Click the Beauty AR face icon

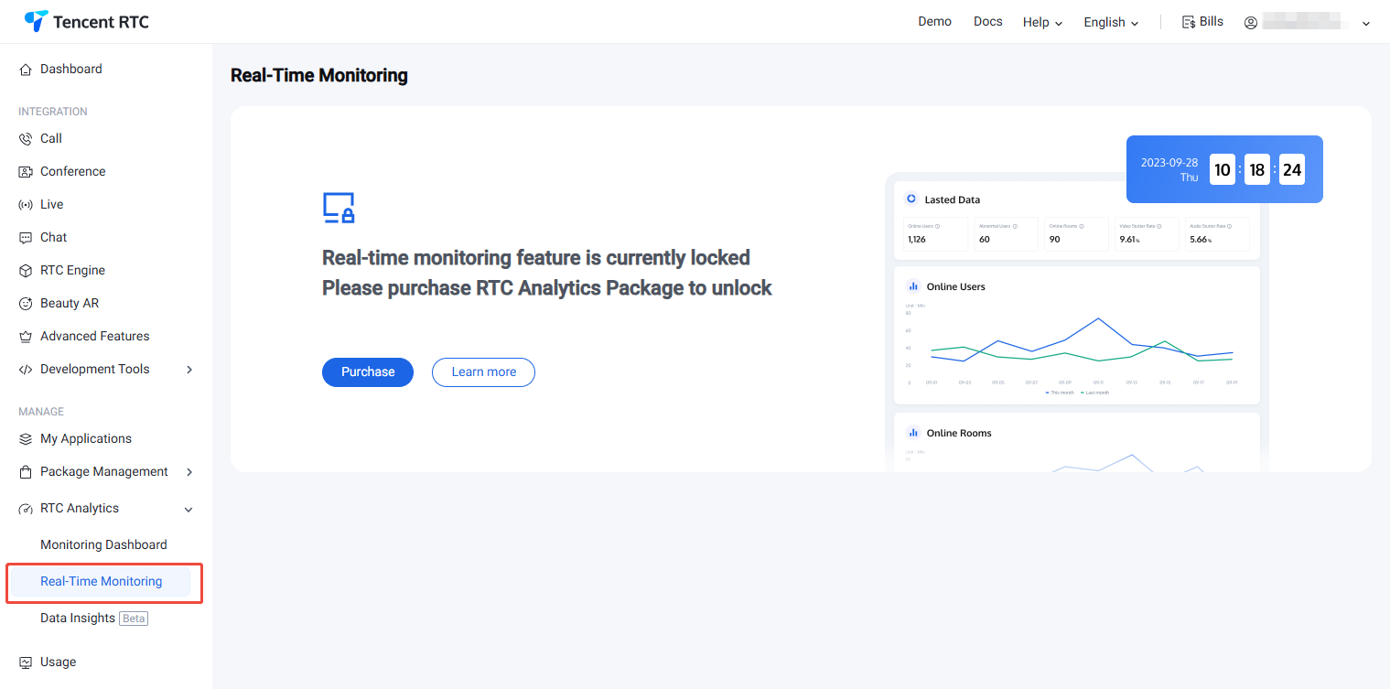(26, 304)
